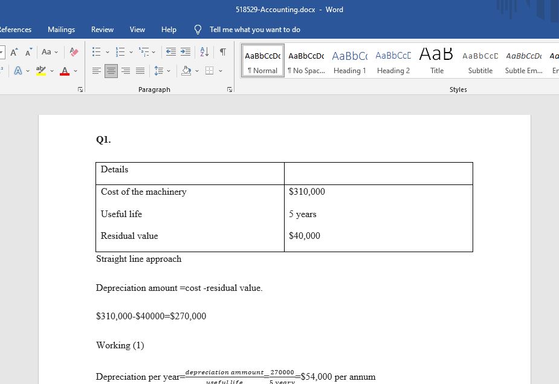
Task: Click the '$54,000 per annum' result text
Action: pos(338,377)
